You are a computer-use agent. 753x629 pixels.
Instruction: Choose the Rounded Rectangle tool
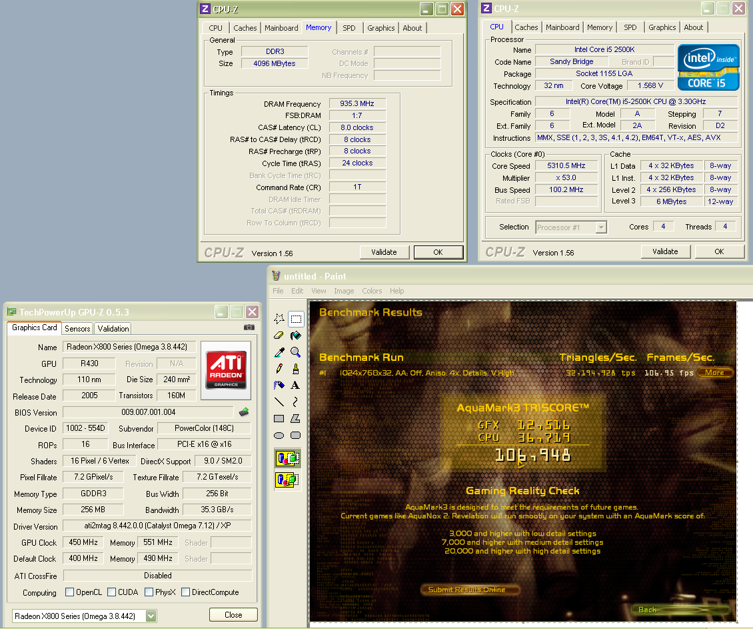296,436
